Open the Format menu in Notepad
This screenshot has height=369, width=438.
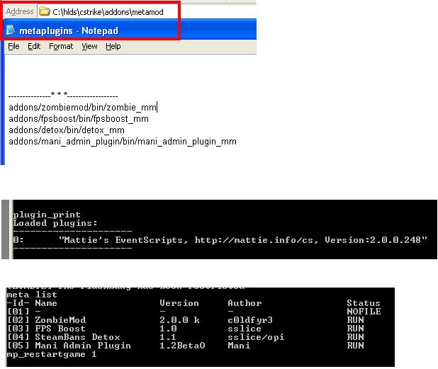(61, 46)
